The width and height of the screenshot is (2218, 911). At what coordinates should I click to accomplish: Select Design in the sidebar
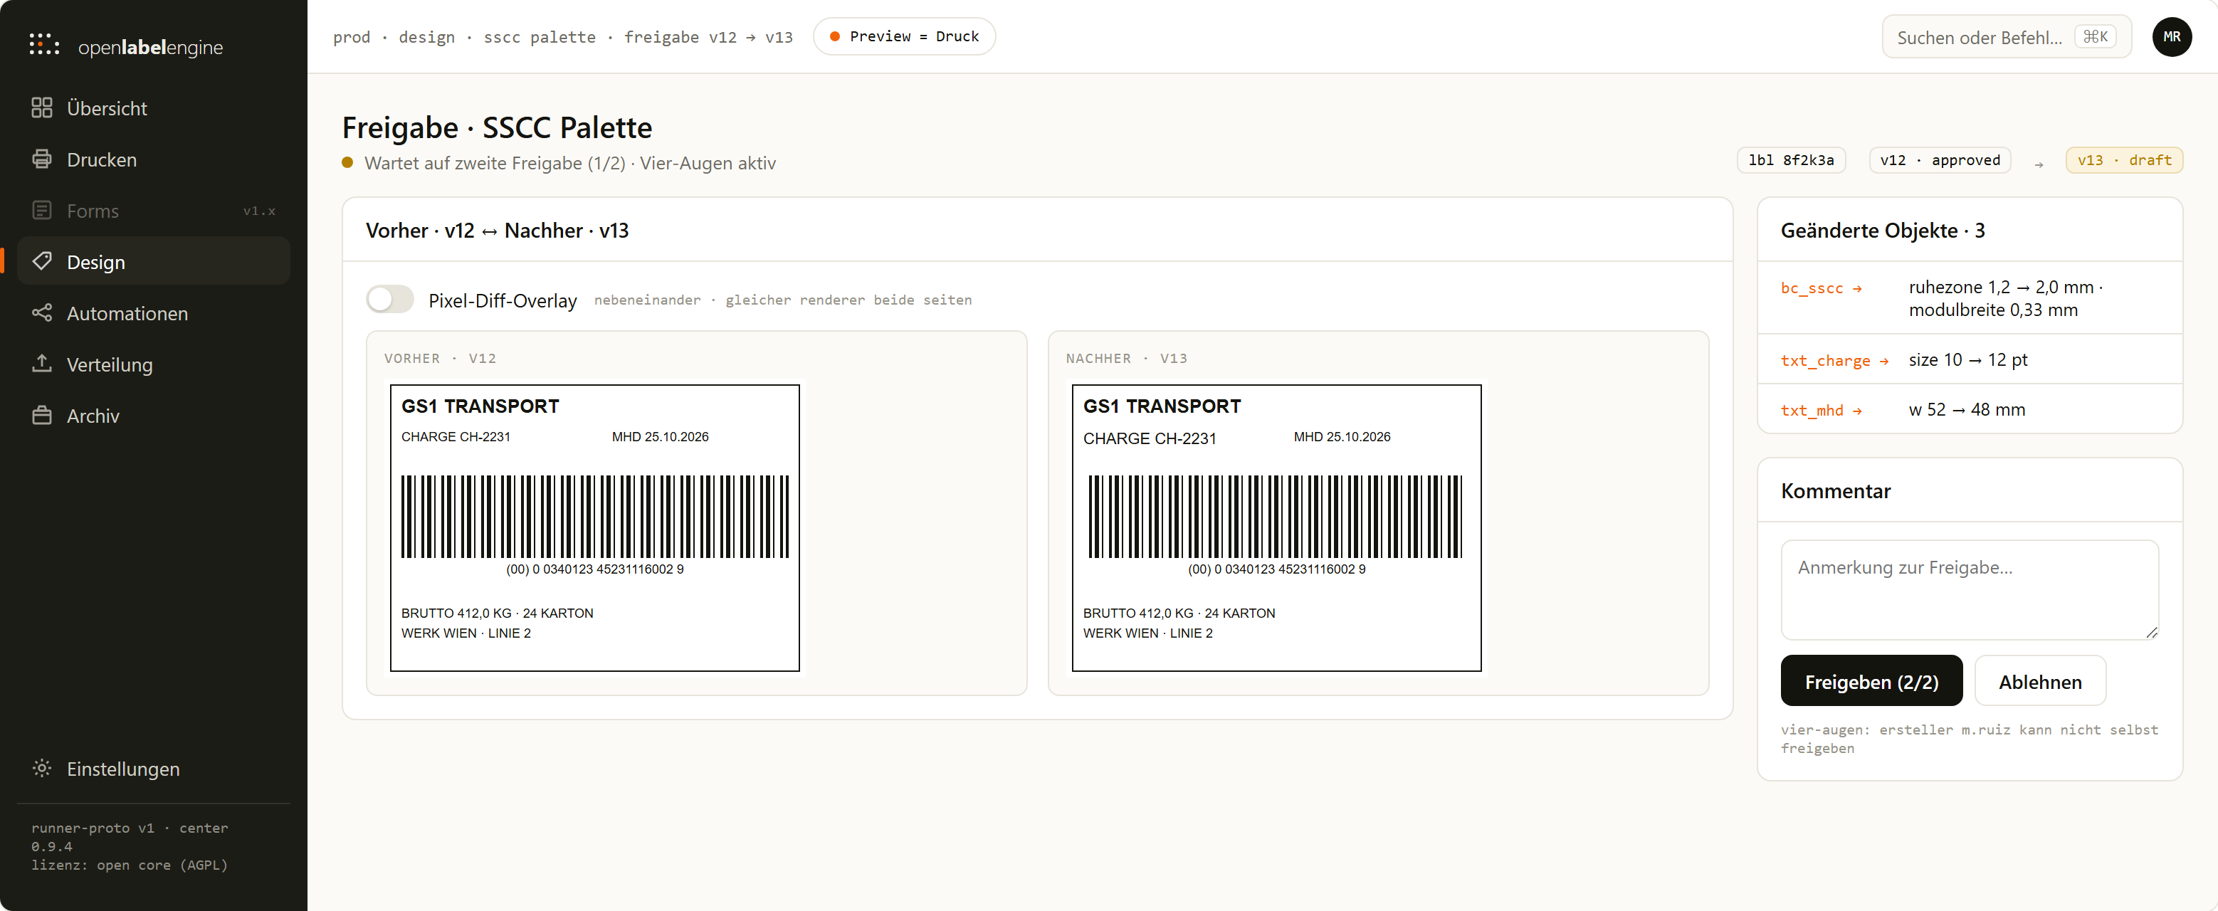[x=153, y=261]
